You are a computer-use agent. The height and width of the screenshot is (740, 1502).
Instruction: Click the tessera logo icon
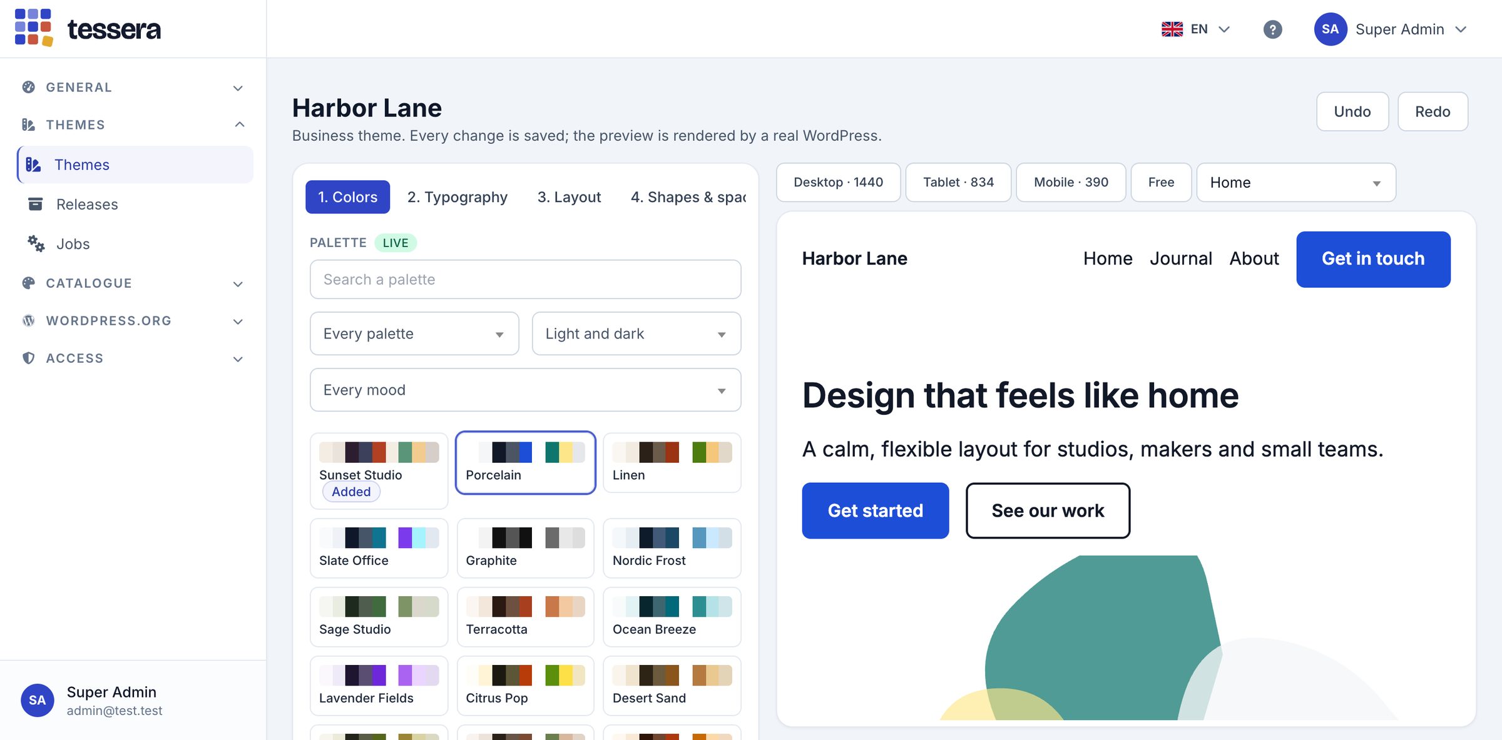[x=34, y=28]
